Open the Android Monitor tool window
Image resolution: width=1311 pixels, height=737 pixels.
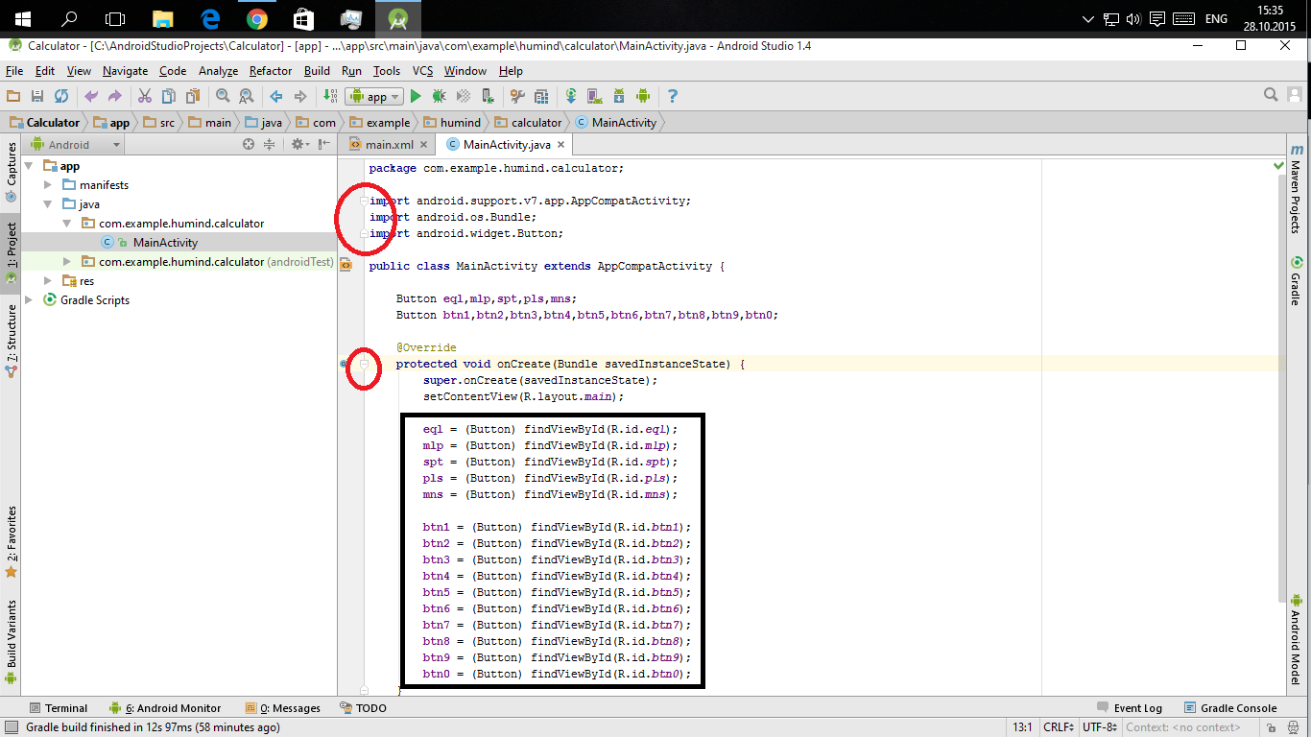165,708
